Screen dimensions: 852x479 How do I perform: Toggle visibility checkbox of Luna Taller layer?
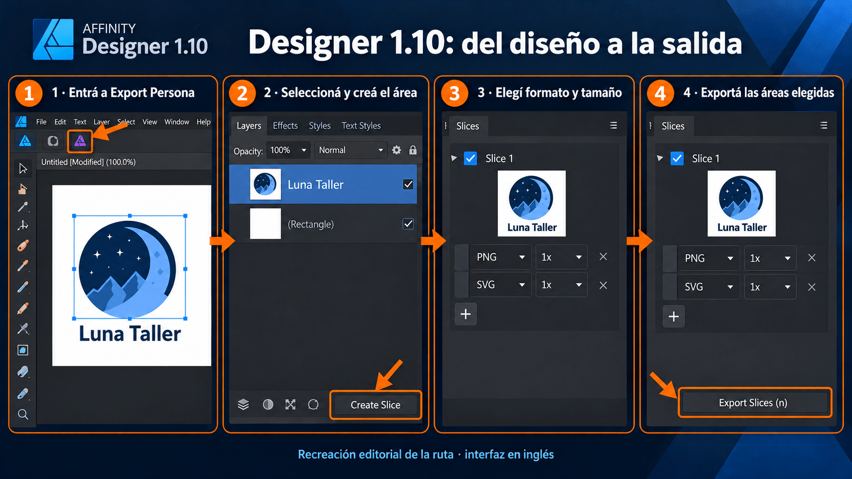tap(408, 184)
